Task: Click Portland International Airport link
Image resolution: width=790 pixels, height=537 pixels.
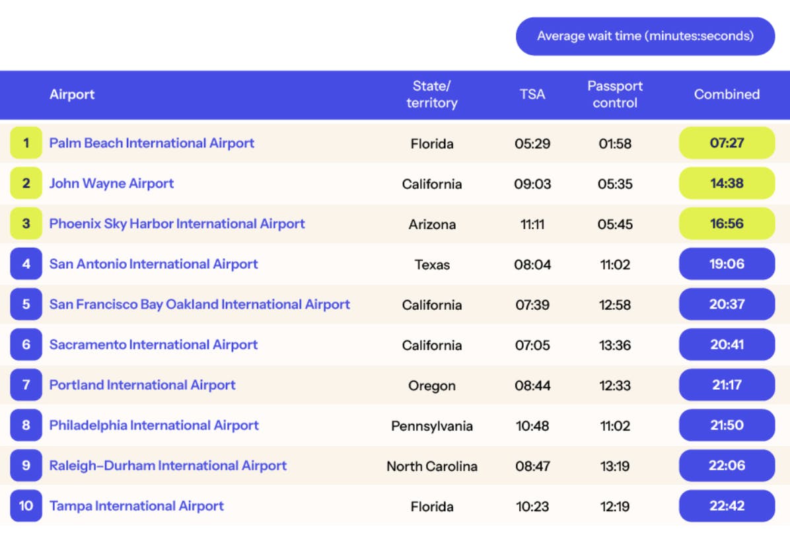Action: 142,385
